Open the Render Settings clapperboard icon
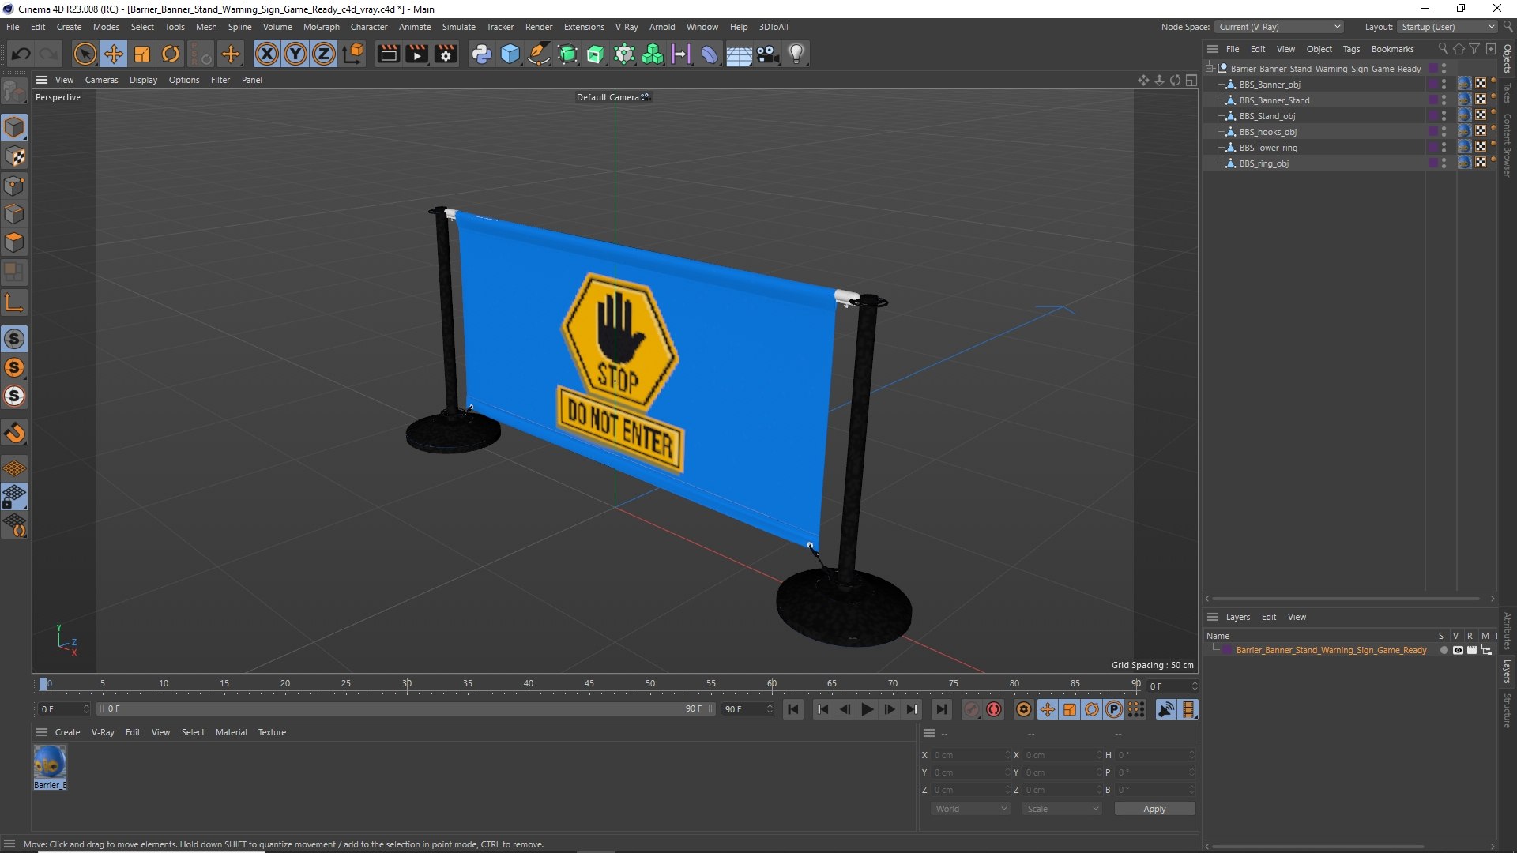 click(446, 54)
